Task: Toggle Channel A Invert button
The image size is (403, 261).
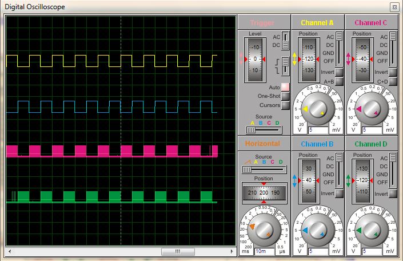Action: click(339, 72)
